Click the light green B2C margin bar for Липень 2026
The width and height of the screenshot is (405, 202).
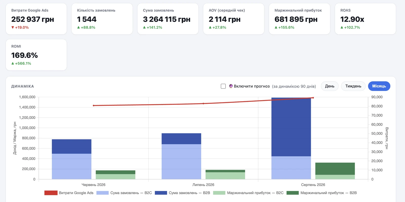pyautogui.click(x=225, y=176)
